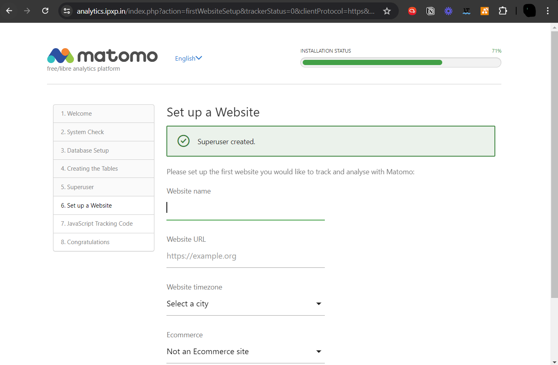Screen dimensions: 558x365
Task: Open the red circular extension icon
Action: point(412,11)
